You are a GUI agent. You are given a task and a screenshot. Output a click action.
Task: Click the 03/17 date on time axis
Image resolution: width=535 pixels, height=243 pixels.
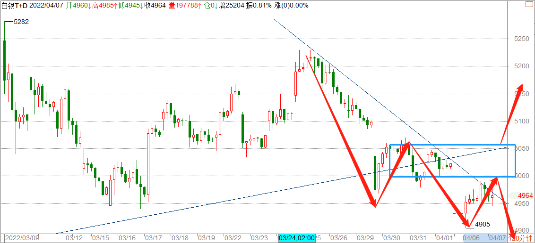pos(154,237)
